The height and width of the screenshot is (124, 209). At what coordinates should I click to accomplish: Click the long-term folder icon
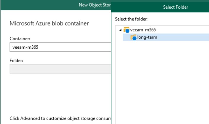coord(133,37)
